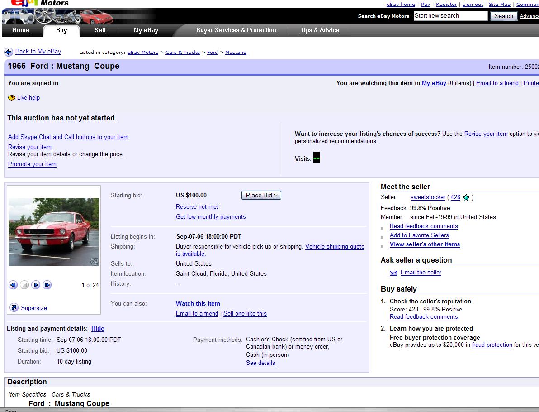The width and height of the screenshot is (539, 412).
Task: Play the photo slideshow
Action: [x=36, y=285]
